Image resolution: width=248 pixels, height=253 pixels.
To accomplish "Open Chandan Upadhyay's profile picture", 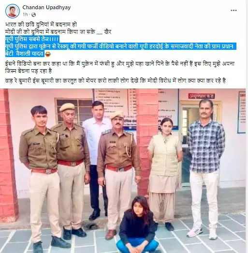I will click(13, 11).
